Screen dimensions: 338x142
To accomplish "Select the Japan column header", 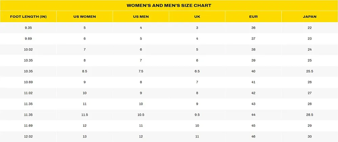I will coord(310,17).
